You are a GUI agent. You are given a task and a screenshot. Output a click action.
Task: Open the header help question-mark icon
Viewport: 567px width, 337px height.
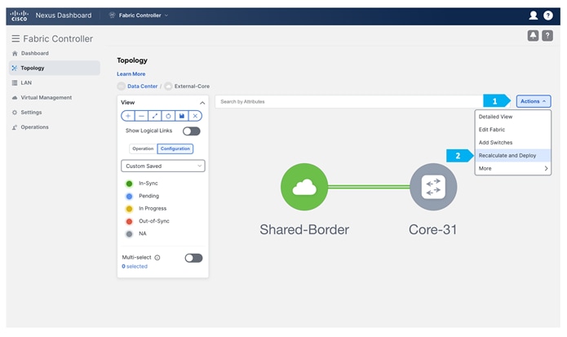tap(548, 16)
